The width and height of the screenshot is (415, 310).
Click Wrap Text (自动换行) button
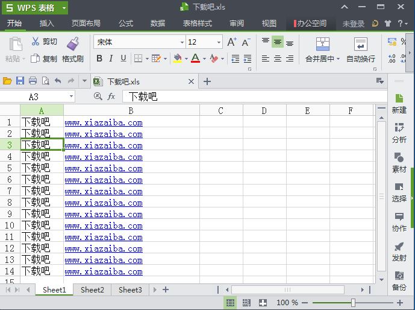[x=361, y=50]
